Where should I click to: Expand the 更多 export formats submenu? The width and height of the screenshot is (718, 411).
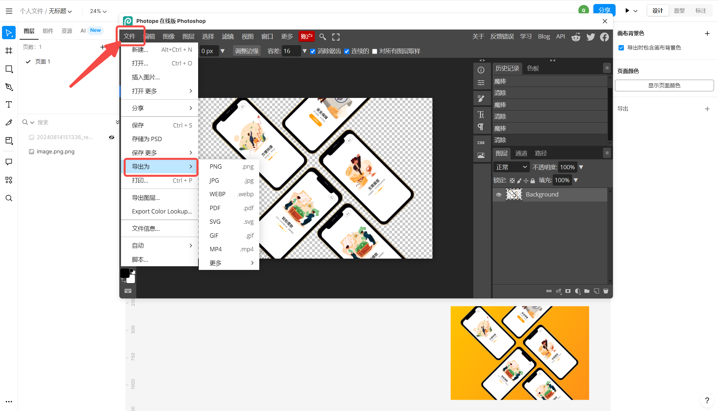tap(229, 263)
